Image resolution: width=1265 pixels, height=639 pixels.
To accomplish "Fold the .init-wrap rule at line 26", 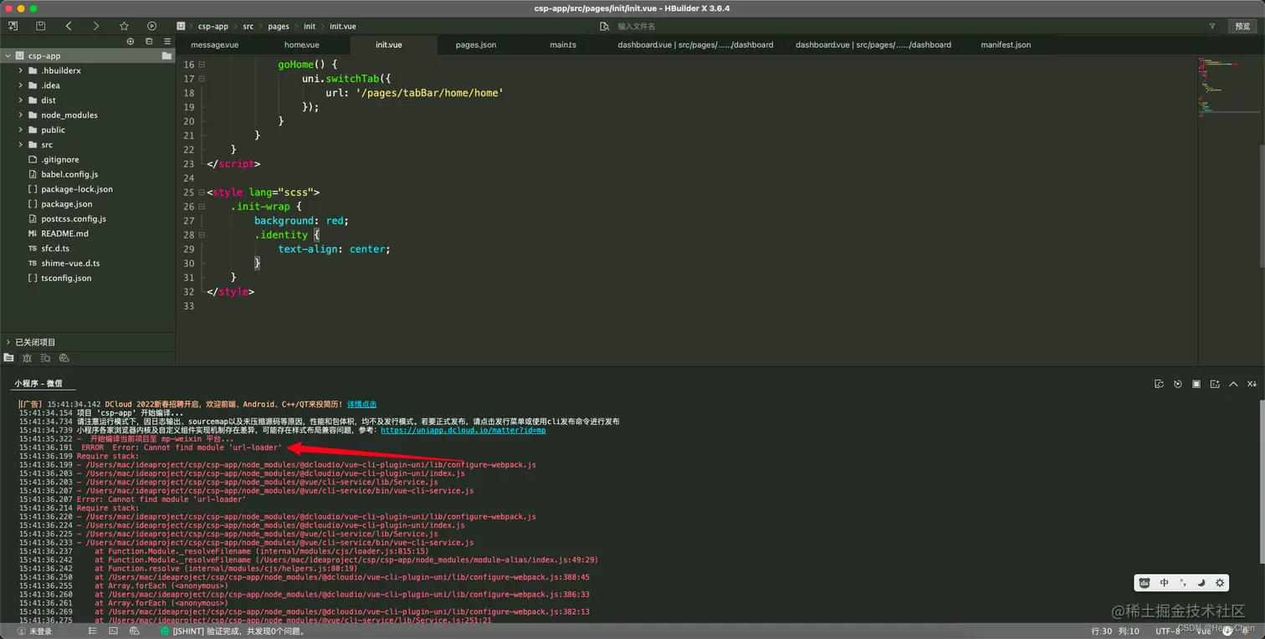I will pos(202,207).
